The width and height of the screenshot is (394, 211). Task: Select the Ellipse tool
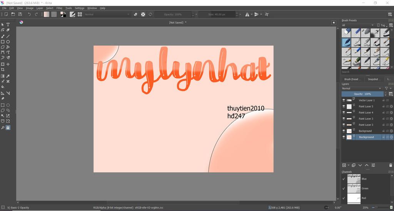click(x=8, y=41)
